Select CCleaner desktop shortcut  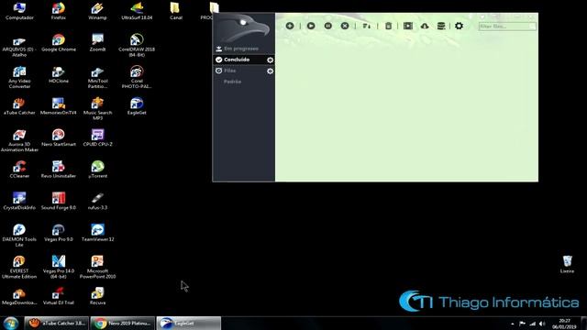click(19, 170)
